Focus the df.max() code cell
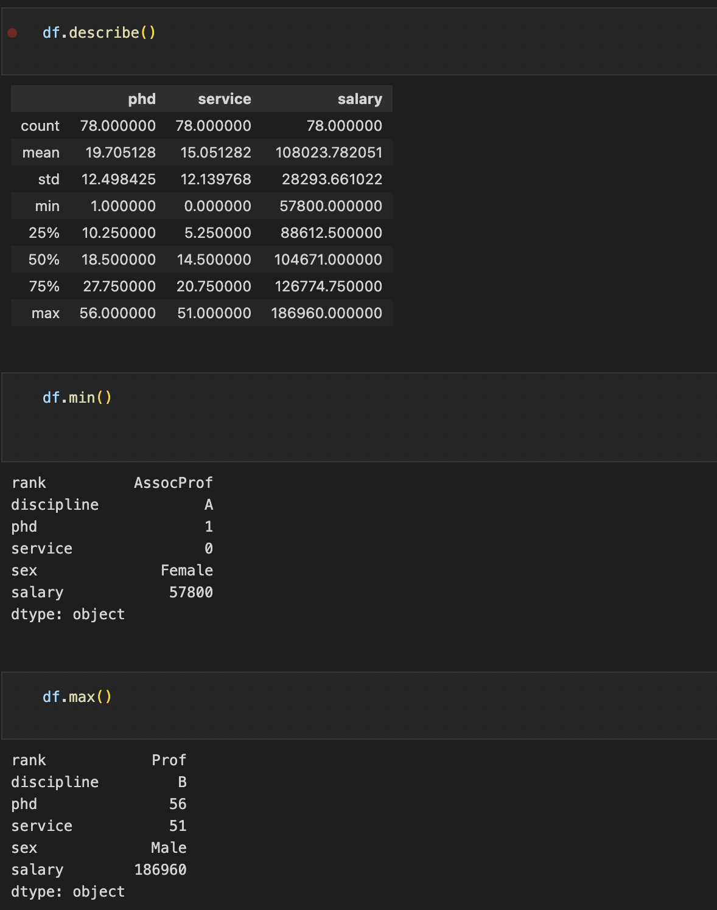The width and height of the screenshot is (717, 910). click(359, 706)
